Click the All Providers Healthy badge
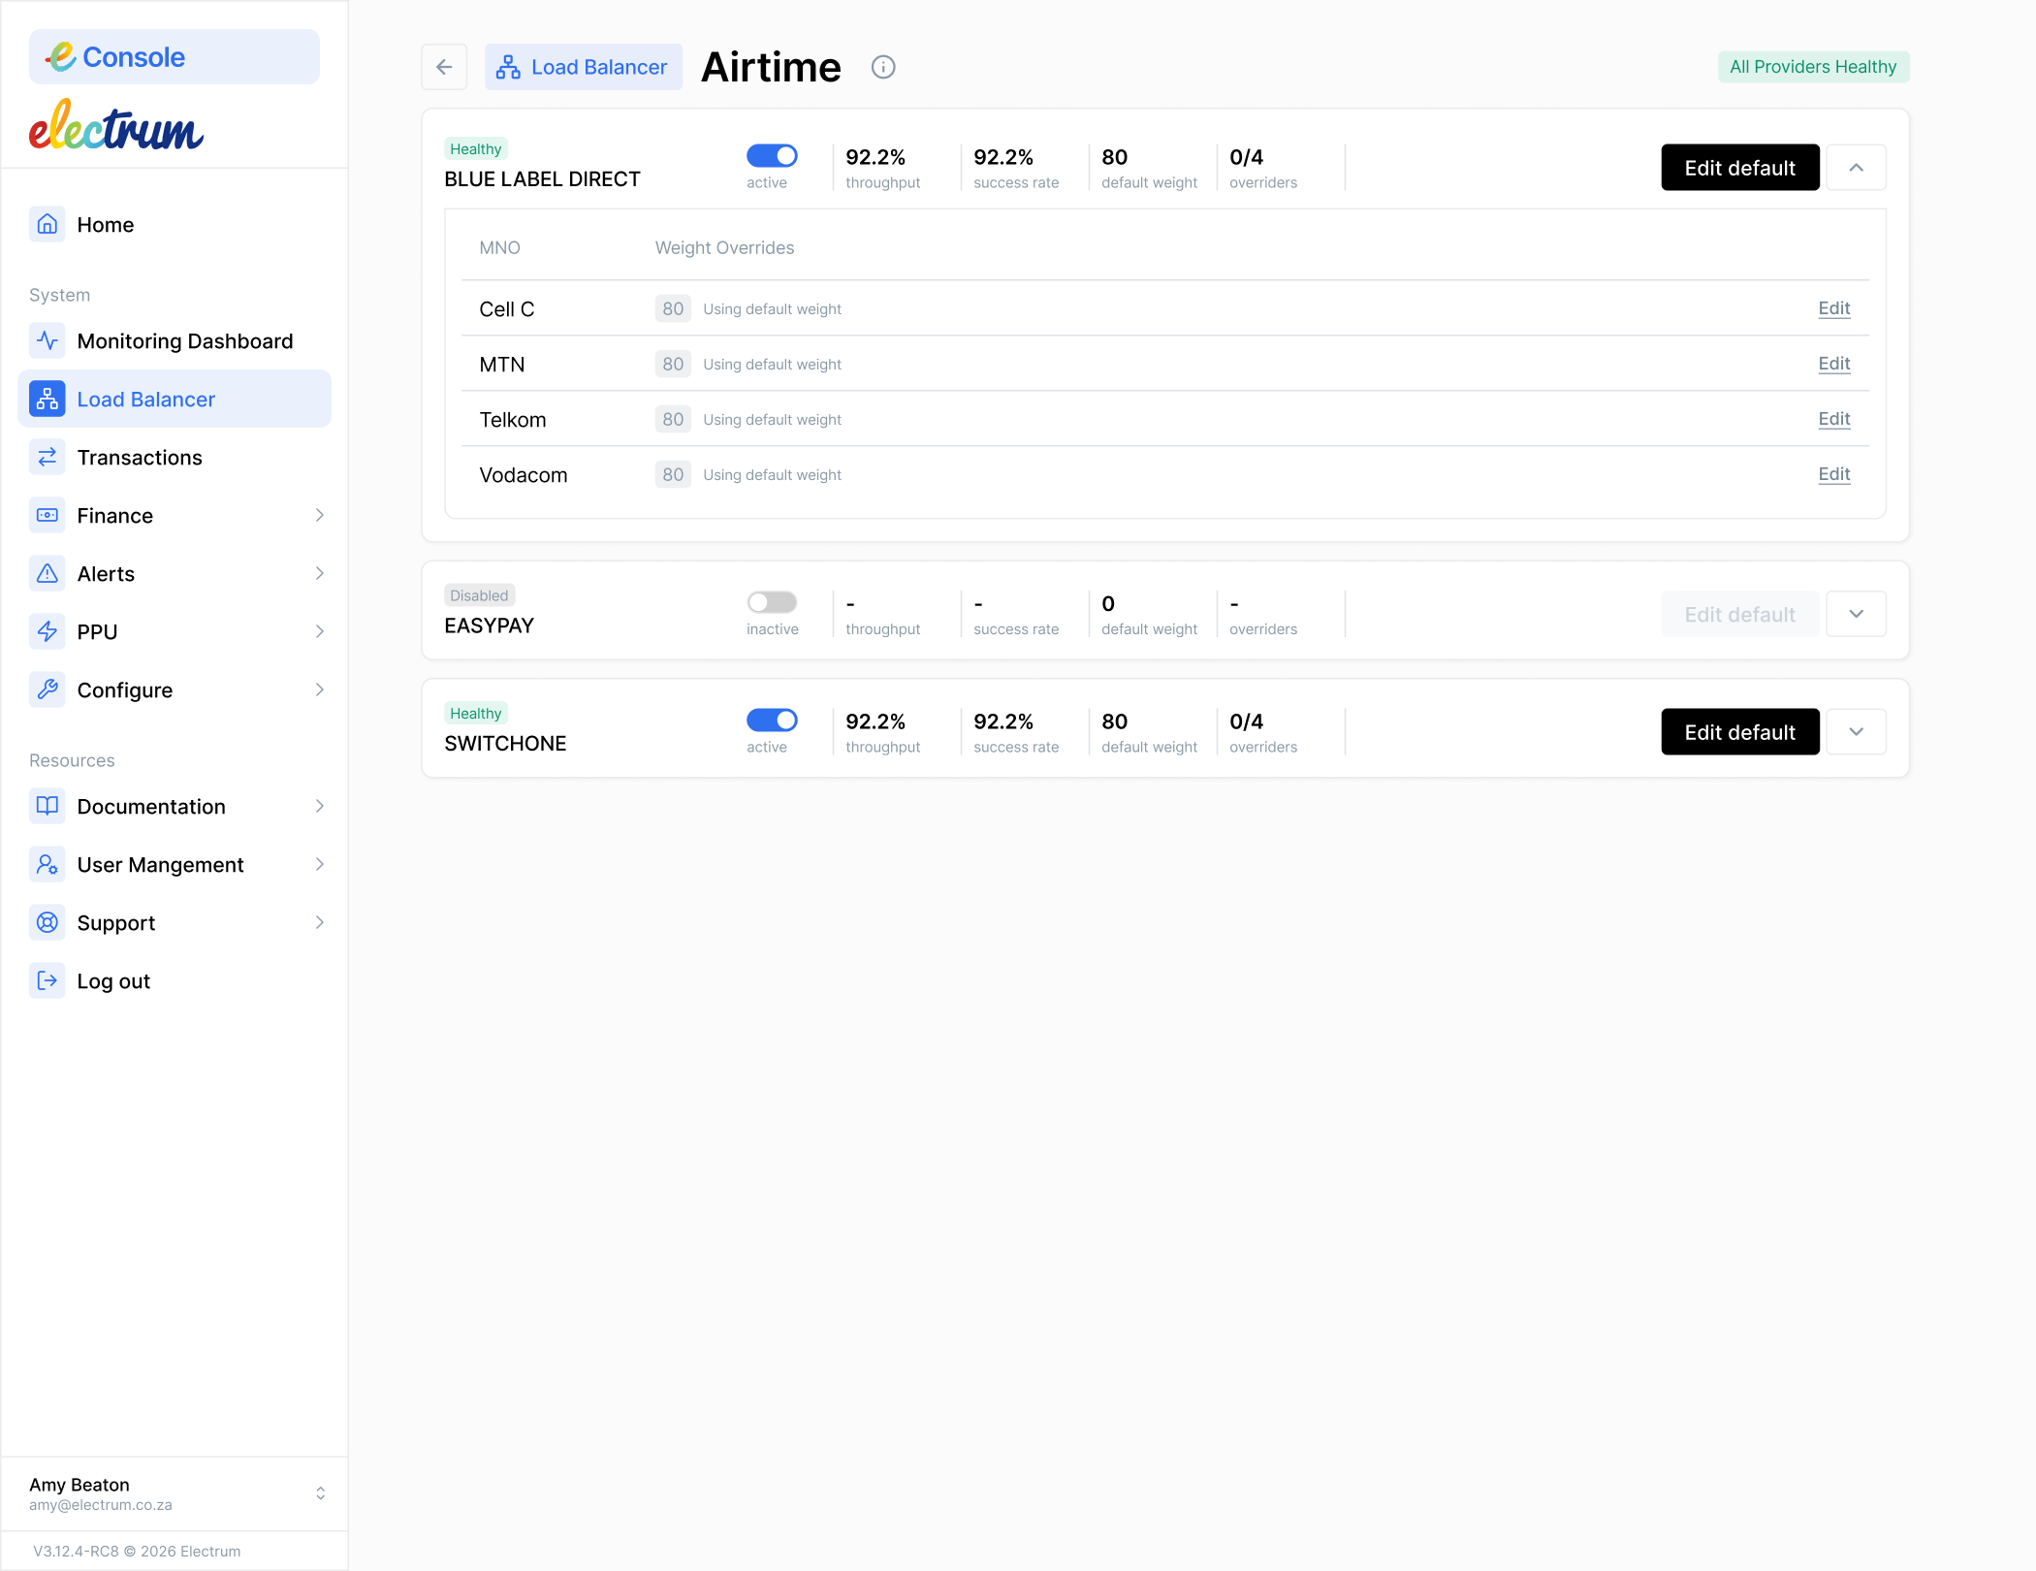The image size is (2036, 1571). click(1813, 67)
